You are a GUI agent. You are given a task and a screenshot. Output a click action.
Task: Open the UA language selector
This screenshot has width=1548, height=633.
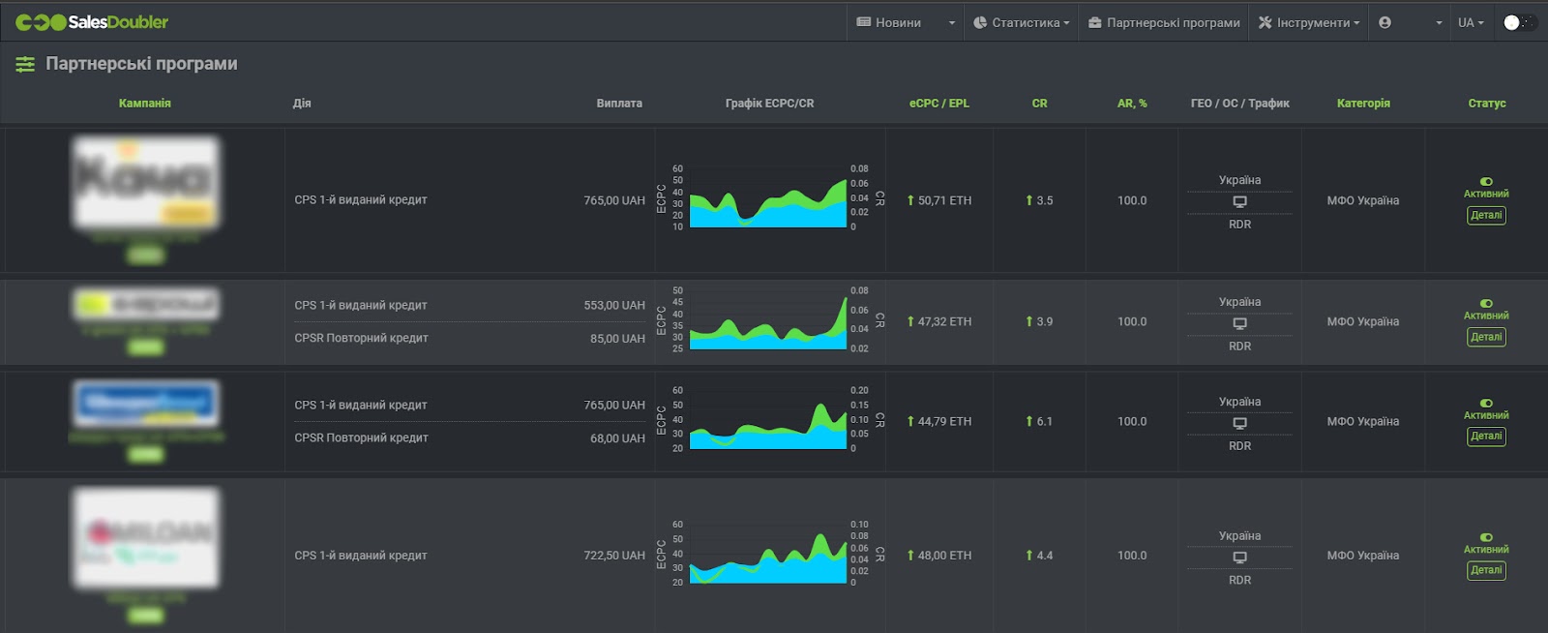point(1471,22)
